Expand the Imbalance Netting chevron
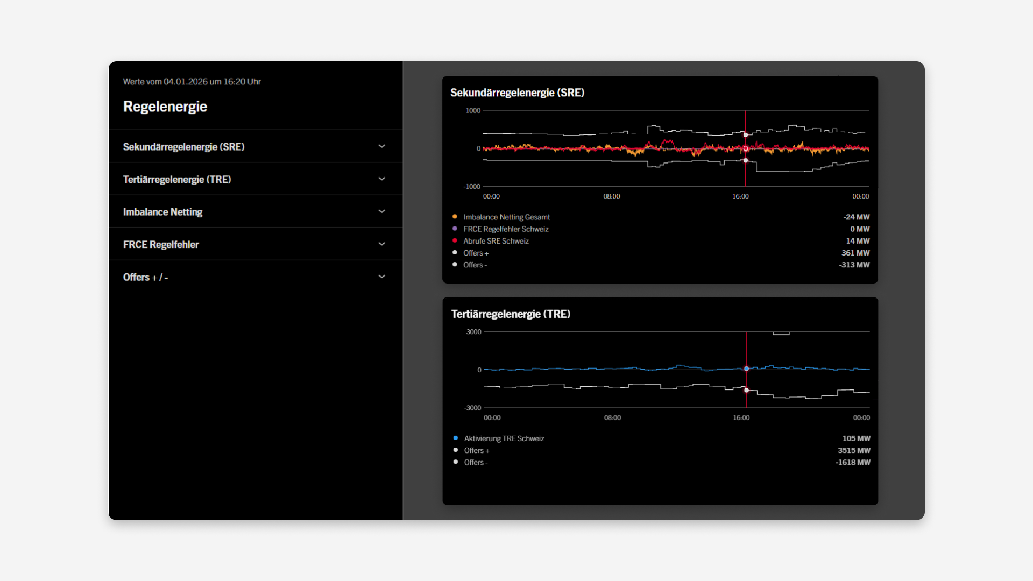Image resolution: width=1033 pixels, height=581 pixels. (381, 211)
